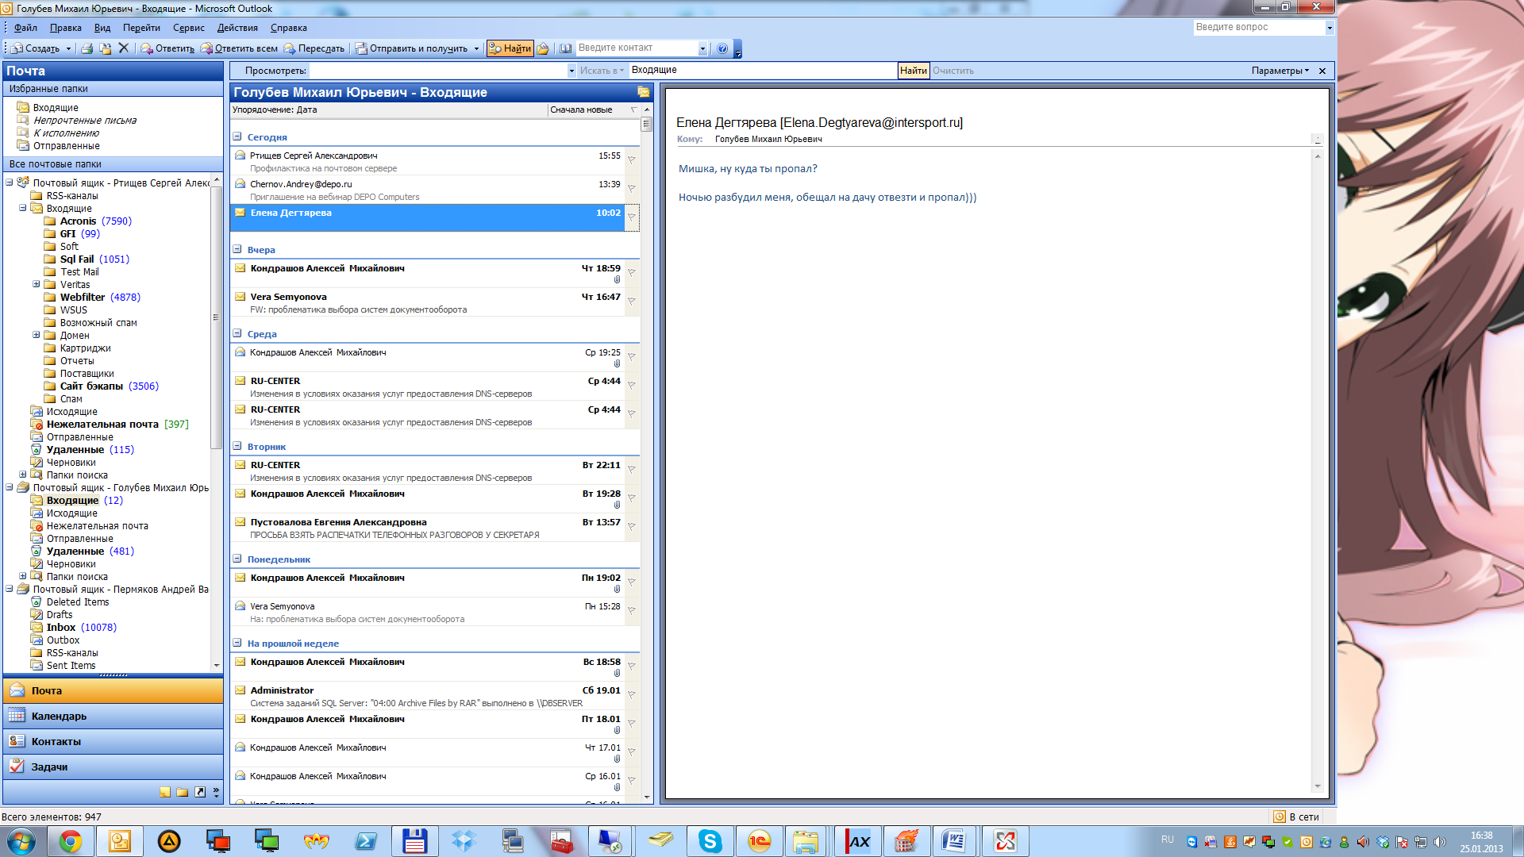Open the Address Book icon
Viewport: 1524px width, 857px height.
(x=565, y=48)
